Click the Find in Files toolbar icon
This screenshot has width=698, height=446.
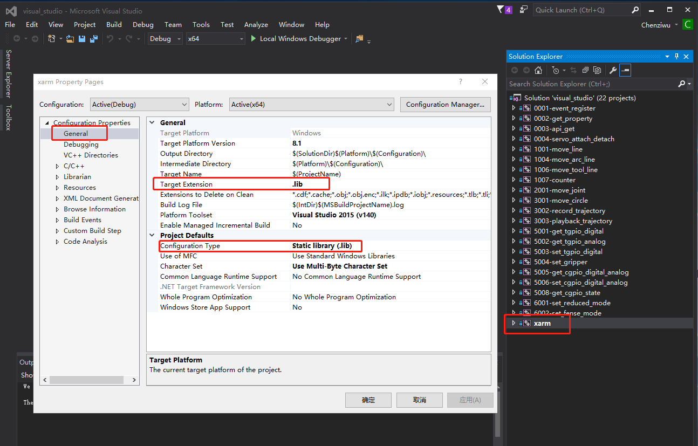click(x=360, y=39)
